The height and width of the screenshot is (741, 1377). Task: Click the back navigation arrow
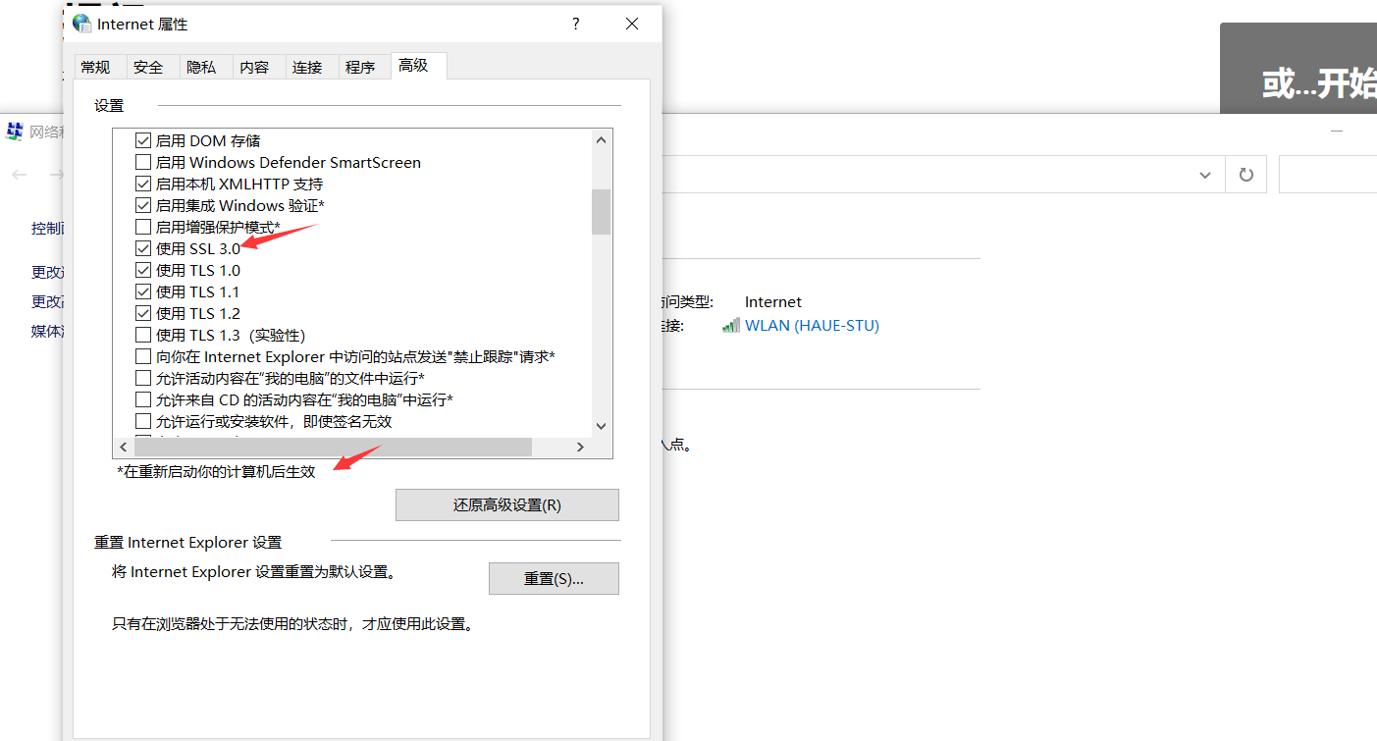pos(19,174)
